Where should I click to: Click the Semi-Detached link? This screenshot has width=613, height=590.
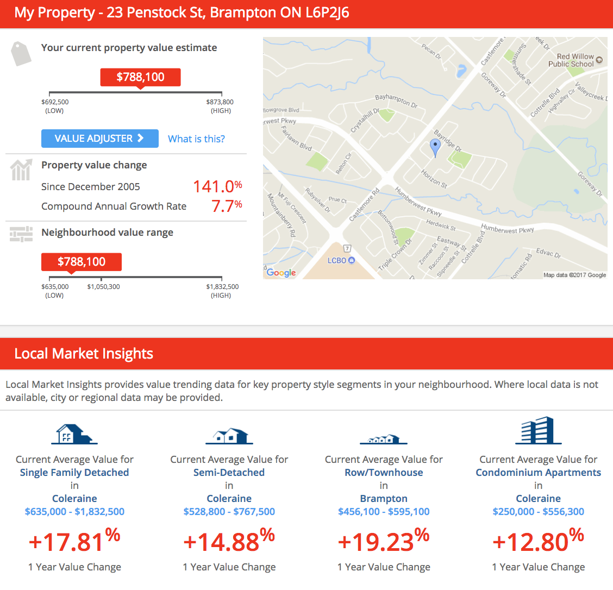pyautogui.click(x=229, y=473)
